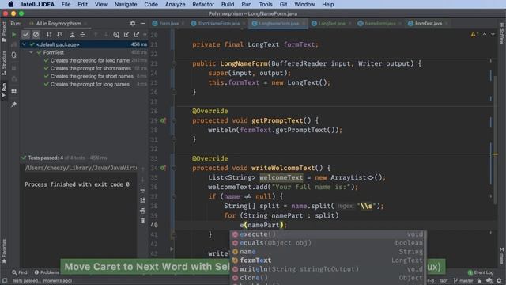
Task: Click override gutter icon on line 34
Action: (x=164, y=168)
